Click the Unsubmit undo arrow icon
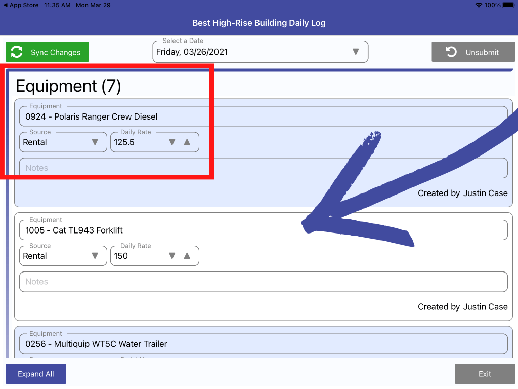 [x=451, y=52]
